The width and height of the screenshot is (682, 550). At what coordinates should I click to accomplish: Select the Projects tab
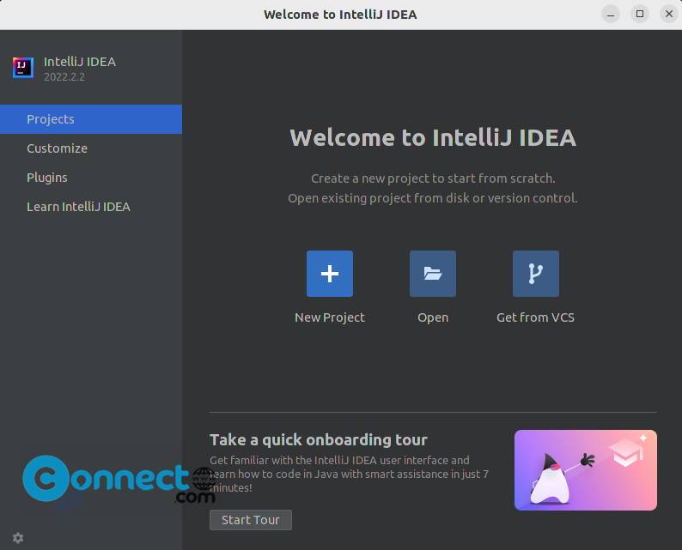(x=91, y=119)
